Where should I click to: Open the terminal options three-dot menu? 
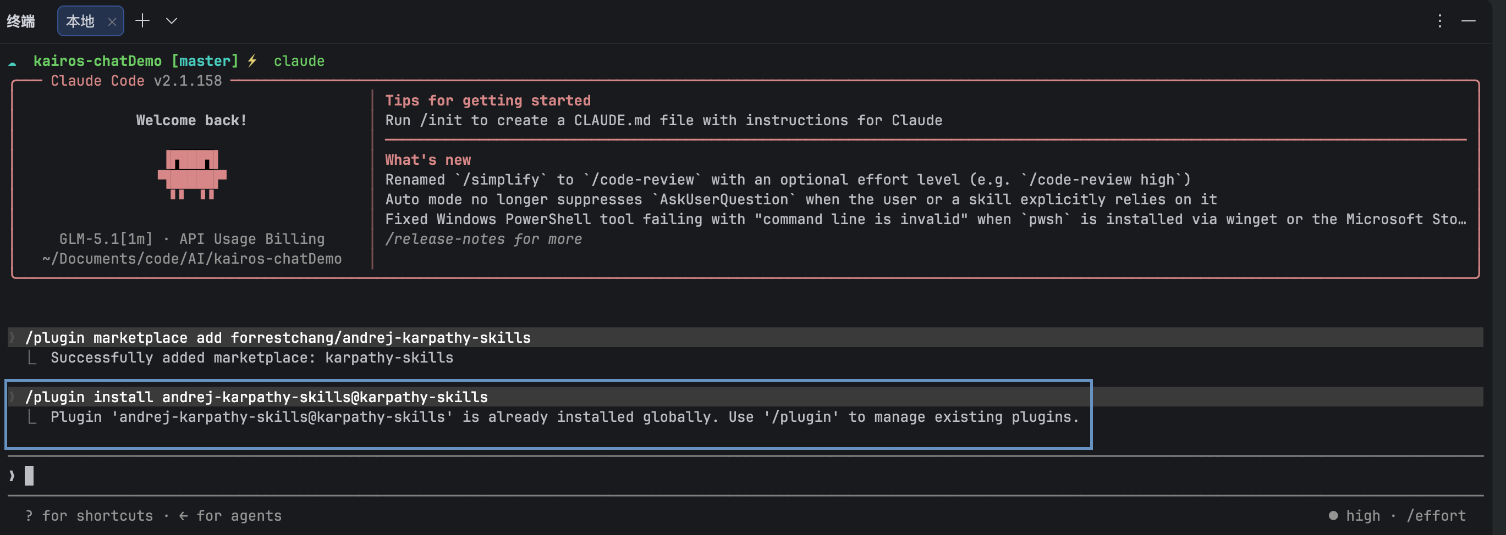point(1439,21)
